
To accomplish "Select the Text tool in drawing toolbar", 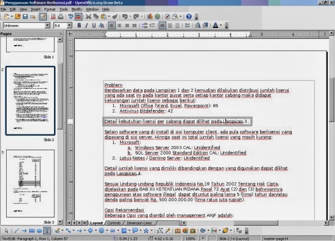I will tap(47, 231).
